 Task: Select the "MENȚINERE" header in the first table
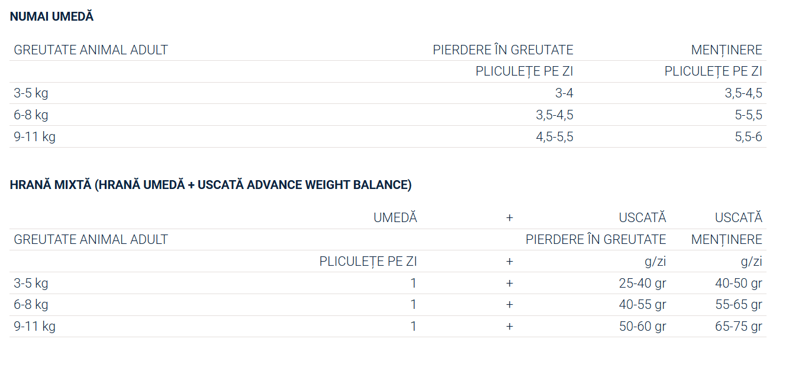point(726,50)
